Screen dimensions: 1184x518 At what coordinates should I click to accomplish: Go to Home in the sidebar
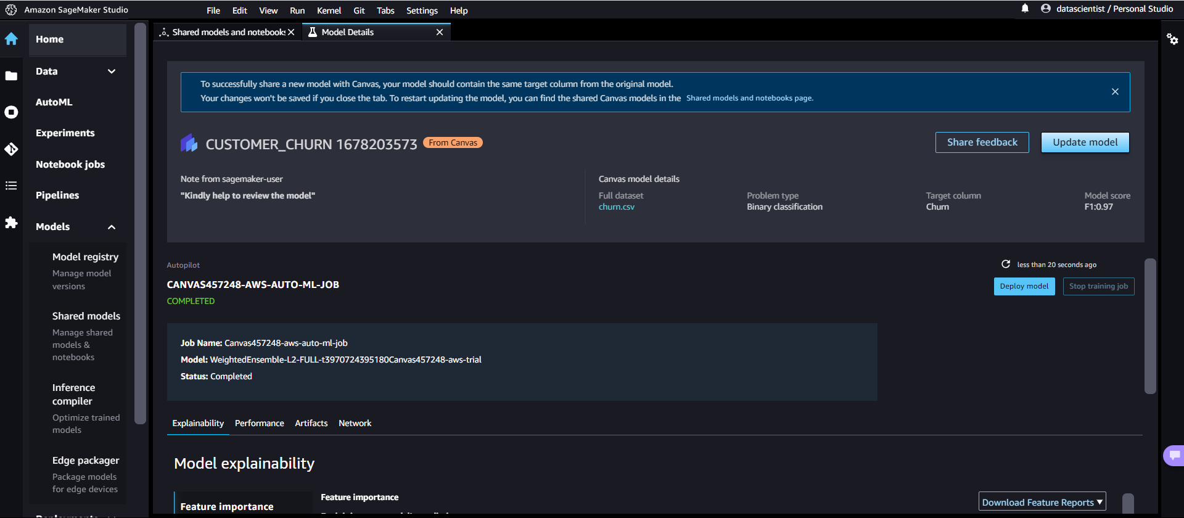77,39
